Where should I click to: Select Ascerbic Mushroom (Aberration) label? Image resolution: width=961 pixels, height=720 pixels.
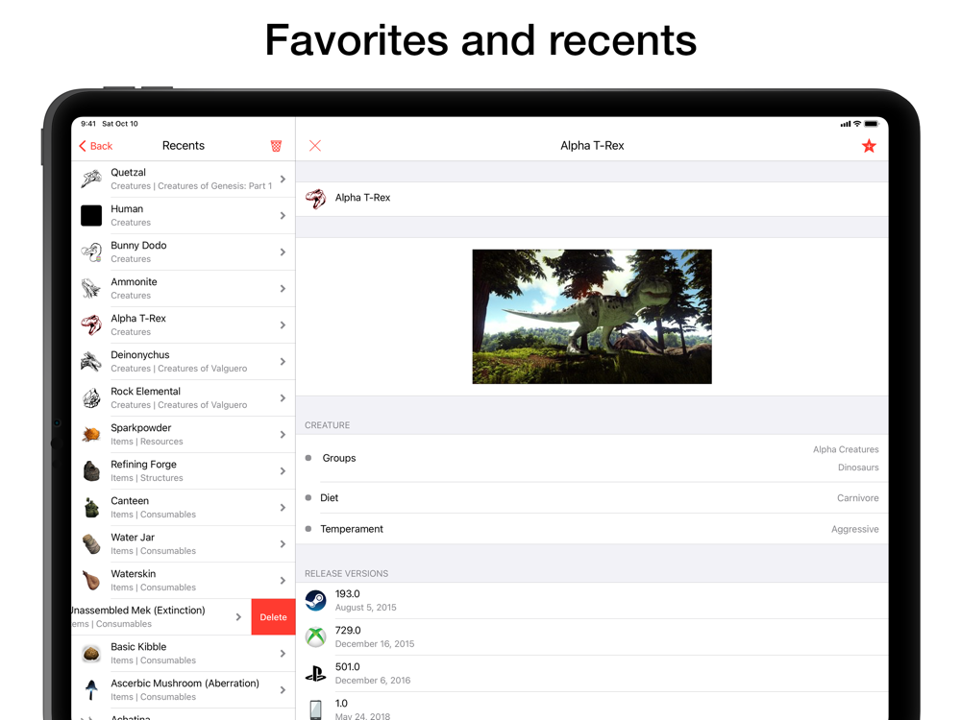(185, 684)
